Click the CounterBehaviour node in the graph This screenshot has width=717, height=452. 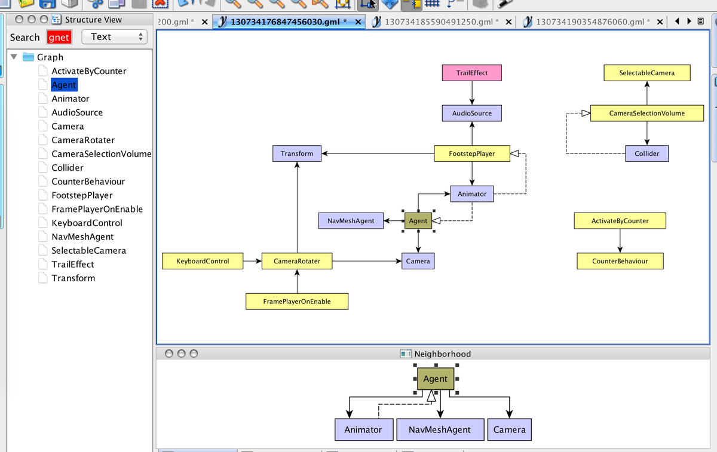(620, 261)
